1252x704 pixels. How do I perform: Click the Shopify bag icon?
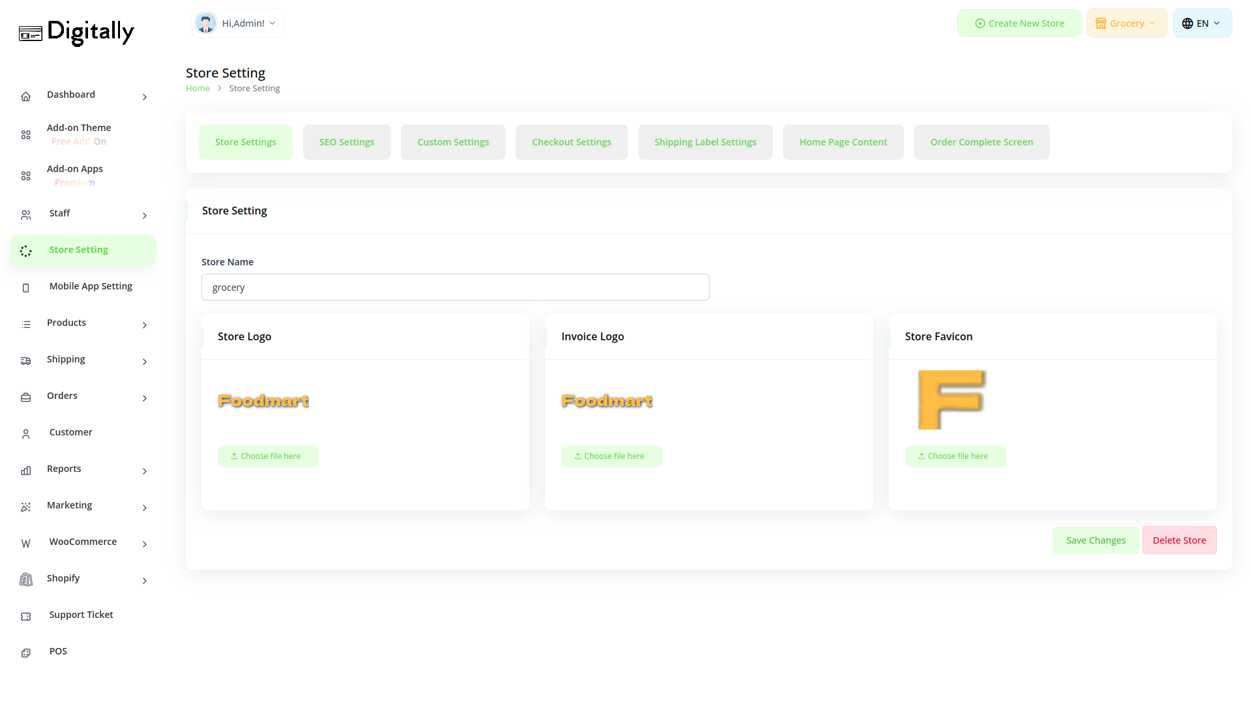pos(26,579)
